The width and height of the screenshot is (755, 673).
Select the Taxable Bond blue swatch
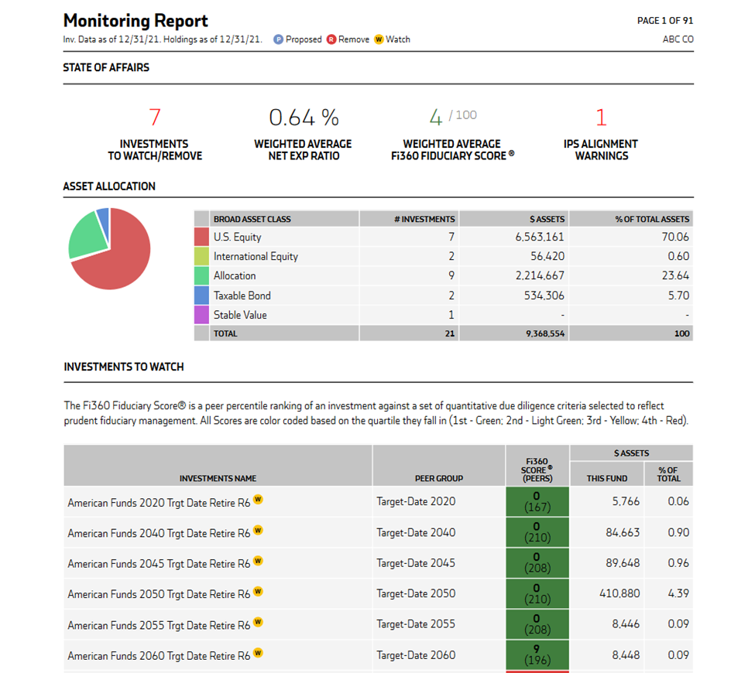201,296
